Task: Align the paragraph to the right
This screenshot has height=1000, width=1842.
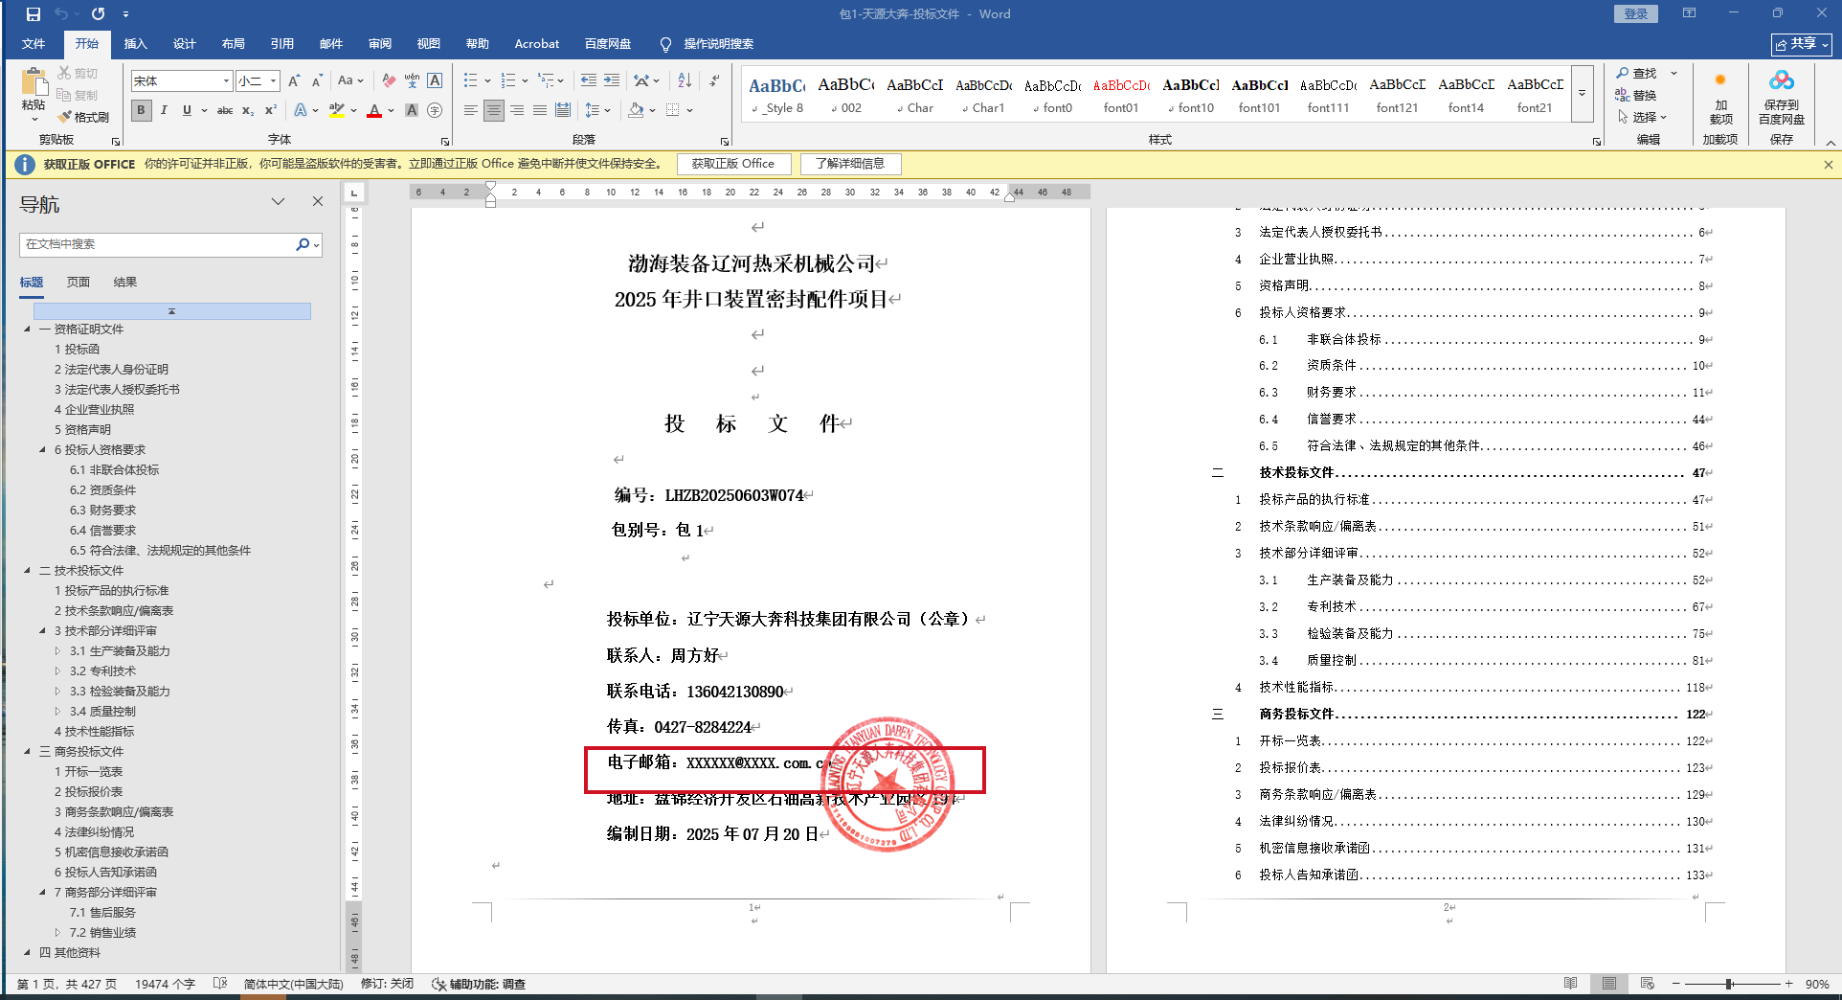Action: pyautogui.click(x=517, y=110)
